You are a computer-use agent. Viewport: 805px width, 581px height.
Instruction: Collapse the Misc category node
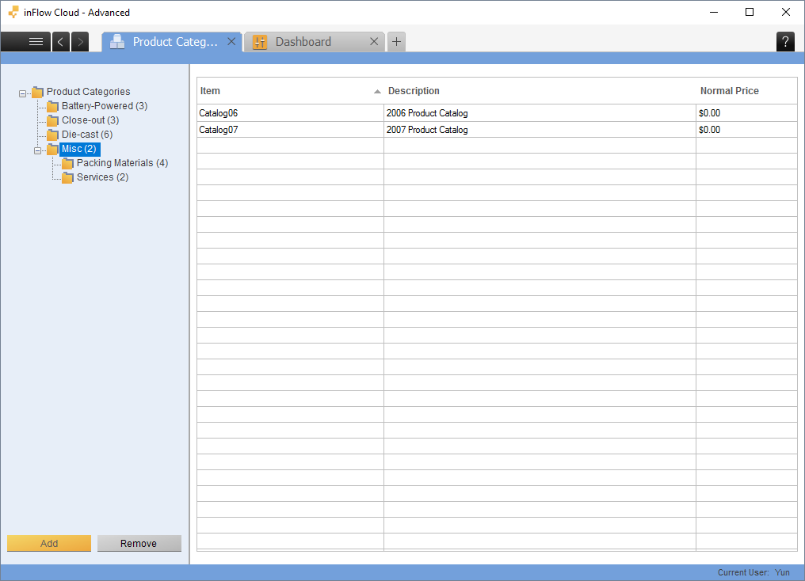tap(37, 150)
